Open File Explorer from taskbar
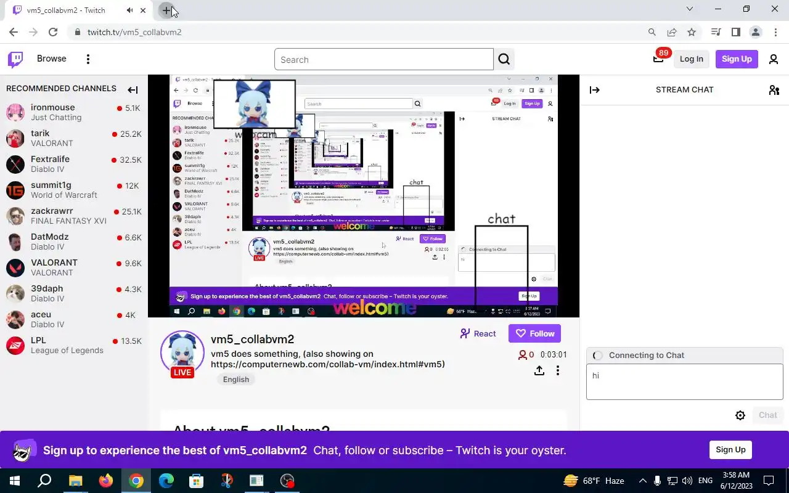Screen dimensions: 789x493 [75, 481]
